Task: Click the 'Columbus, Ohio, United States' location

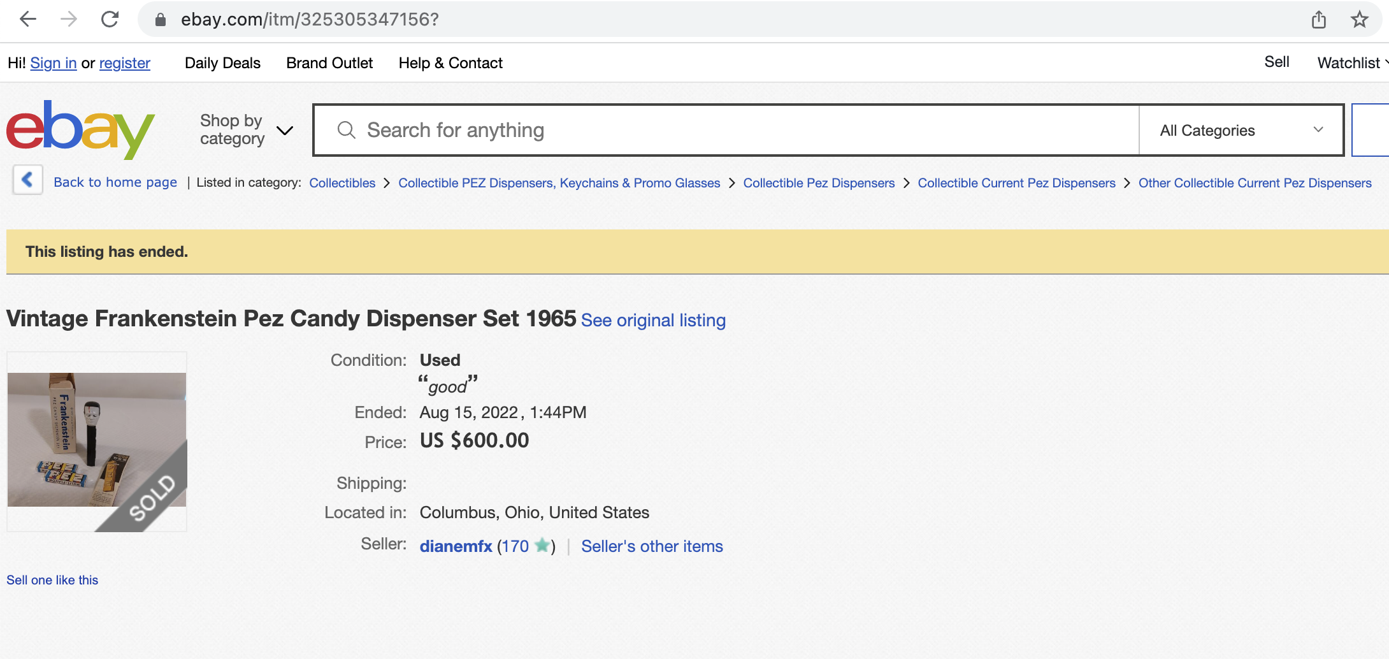Action: pos(534,512)
